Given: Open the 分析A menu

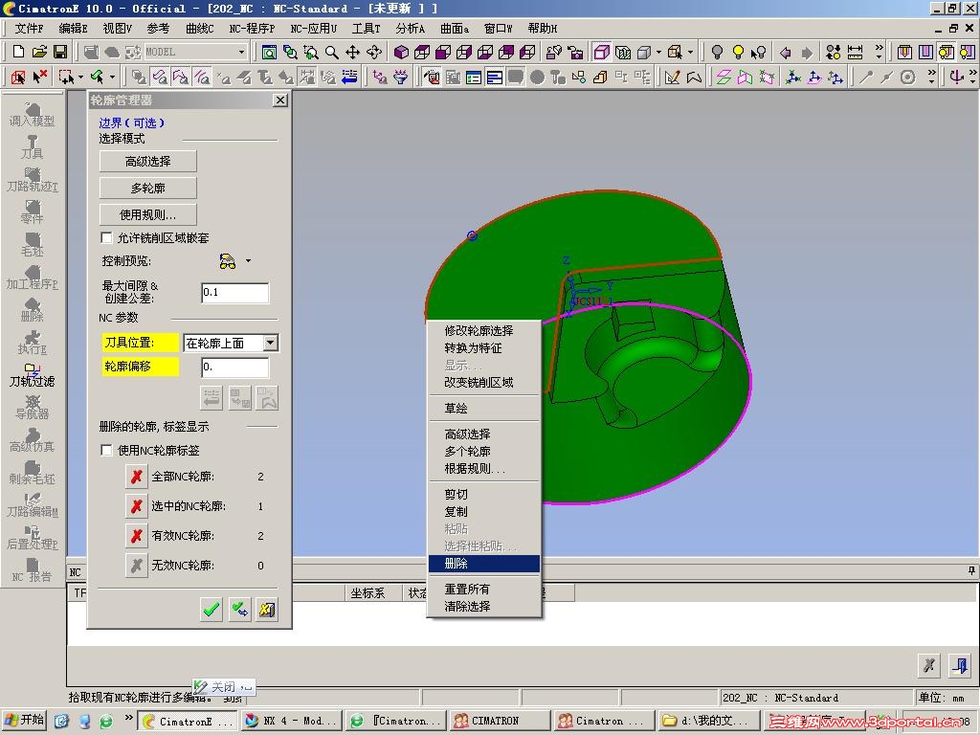Looking at the screenshot, I should (x=410, y=28).
